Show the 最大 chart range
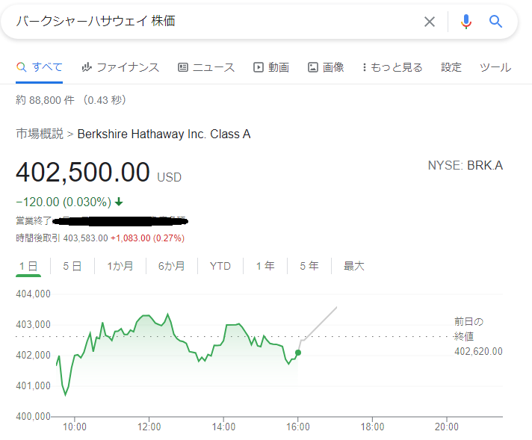The height and width of the screenshot is (440, 532). tap(354, 266)
